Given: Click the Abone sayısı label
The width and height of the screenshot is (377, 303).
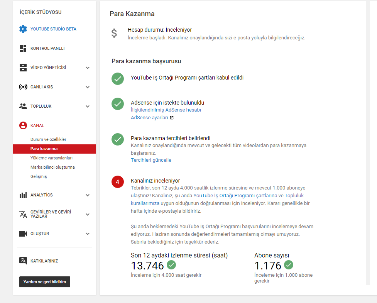Looking at the screenshot, I should tap(272, 255).
